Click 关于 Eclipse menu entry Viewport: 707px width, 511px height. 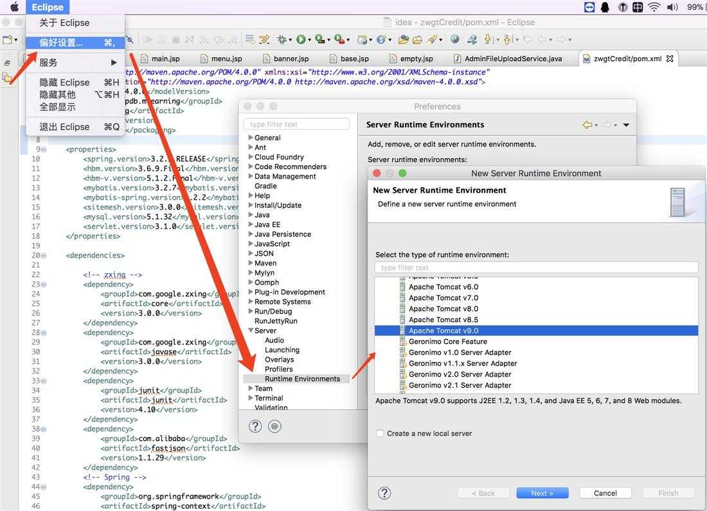click(75, 22)
